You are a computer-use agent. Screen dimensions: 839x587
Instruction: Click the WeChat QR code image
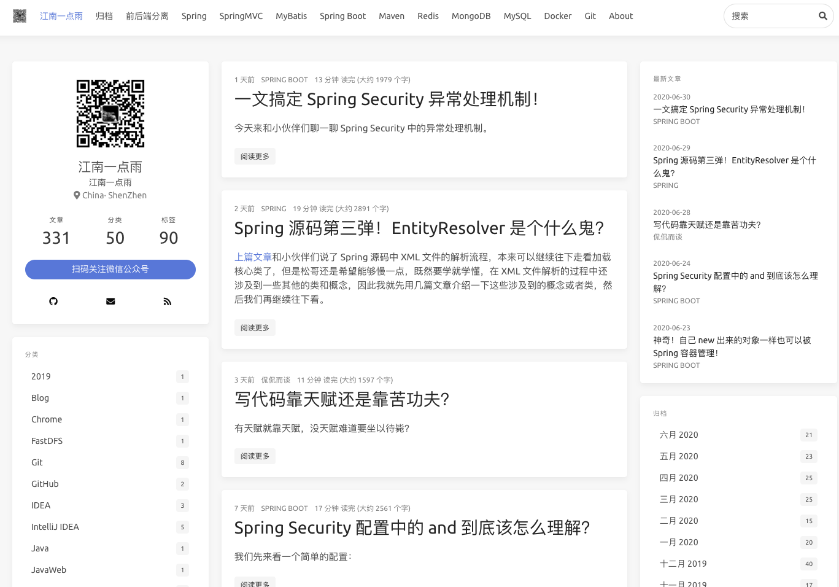click(110, 114)
